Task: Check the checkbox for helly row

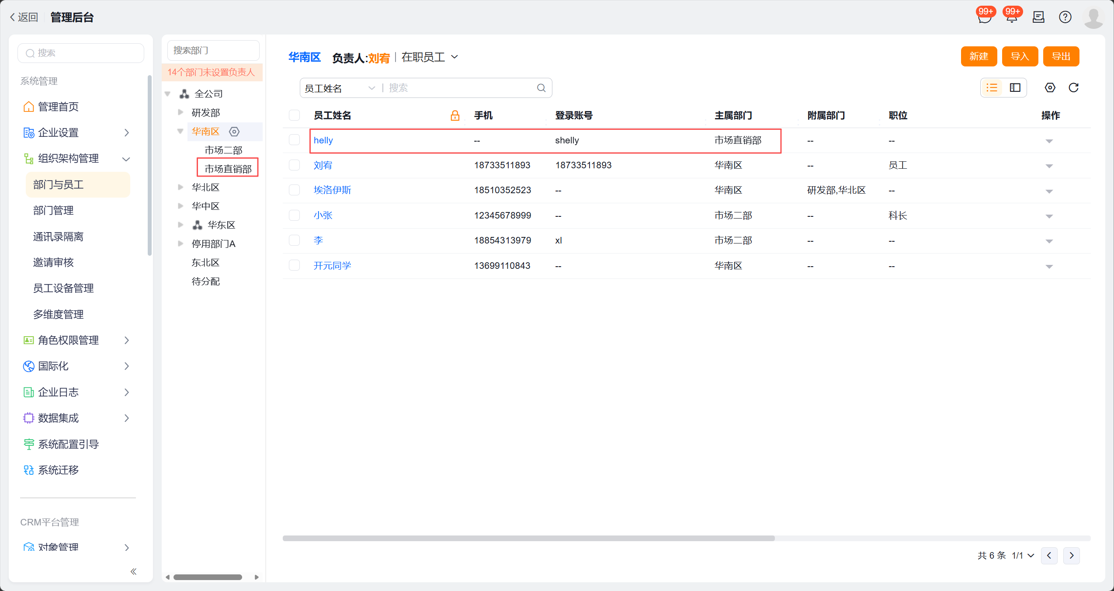Action: point(294,140)
